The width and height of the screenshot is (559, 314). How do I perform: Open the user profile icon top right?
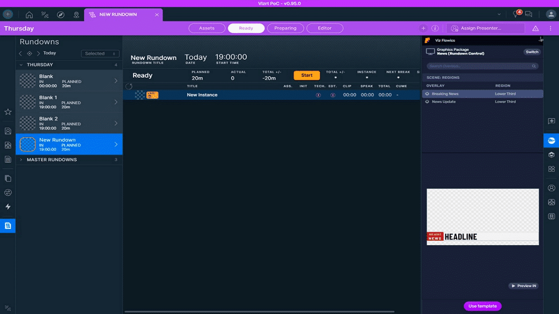pyautogui.click(x=551, y=14)
